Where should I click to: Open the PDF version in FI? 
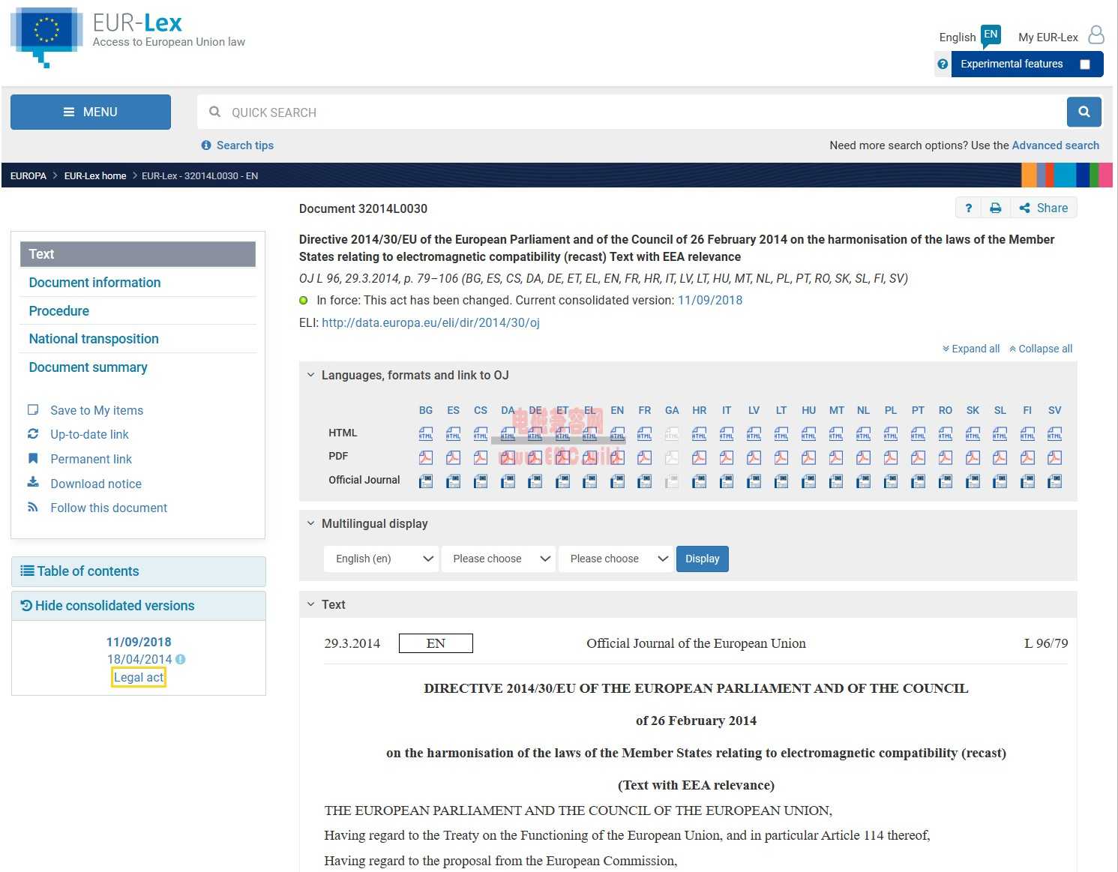tap(1027, 457)
